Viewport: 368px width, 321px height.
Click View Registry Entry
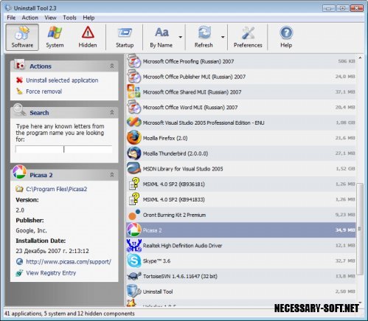click(51, 273)
